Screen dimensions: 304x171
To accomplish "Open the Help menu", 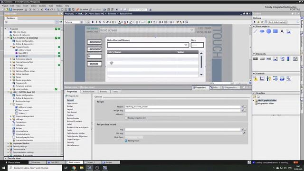I will (67, 6).
